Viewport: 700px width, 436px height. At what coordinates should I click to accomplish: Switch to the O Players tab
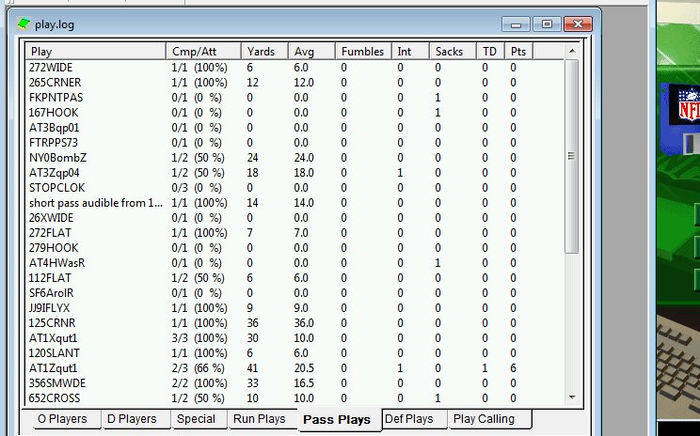[x=62, y=419]
